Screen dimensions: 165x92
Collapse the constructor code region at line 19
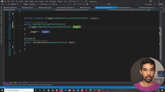tap(13, 27)
